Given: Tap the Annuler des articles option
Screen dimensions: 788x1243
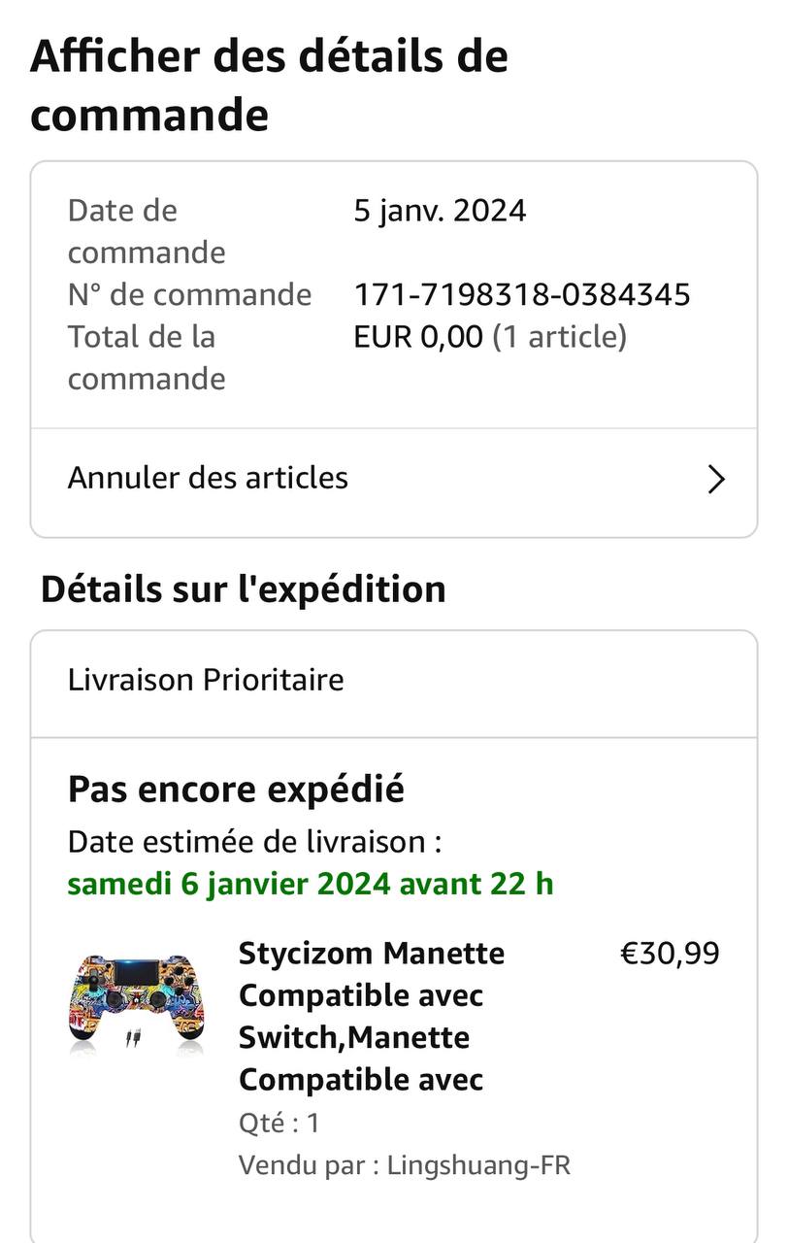Looking at the screenshot, I should click(208, 478).
